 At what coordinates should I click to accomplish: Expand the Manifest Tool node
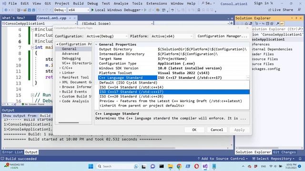tap(61, 77)
